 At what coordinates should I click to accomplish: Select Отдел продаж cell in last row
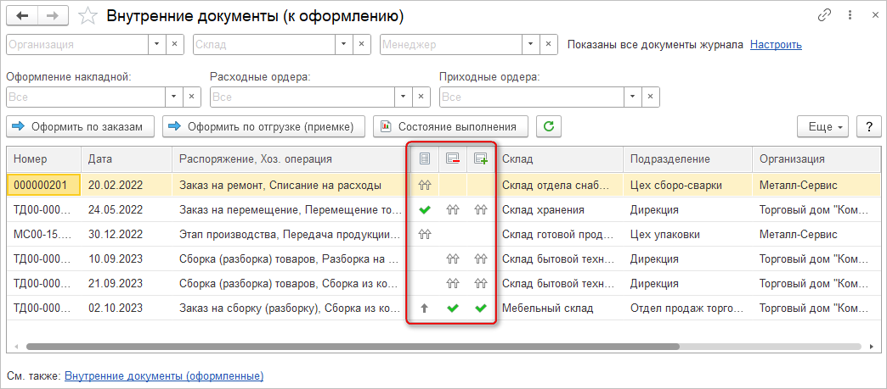687,308
